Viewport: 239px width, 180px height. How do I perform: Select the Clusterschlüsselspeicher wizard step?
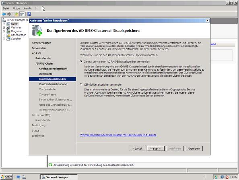pos(52,79)
